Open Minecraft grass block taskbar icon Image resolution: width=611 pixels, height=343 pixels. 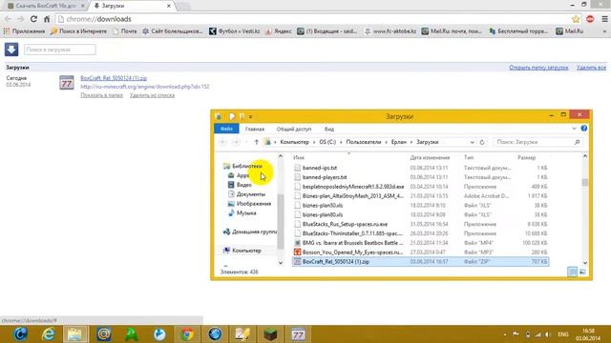tap(270, 334)
